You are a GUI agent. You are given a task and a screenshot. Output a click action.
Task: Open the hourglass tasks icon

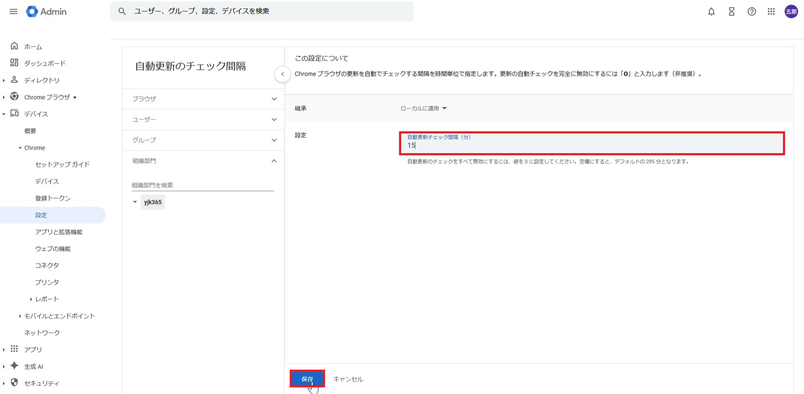coord(731,12)
